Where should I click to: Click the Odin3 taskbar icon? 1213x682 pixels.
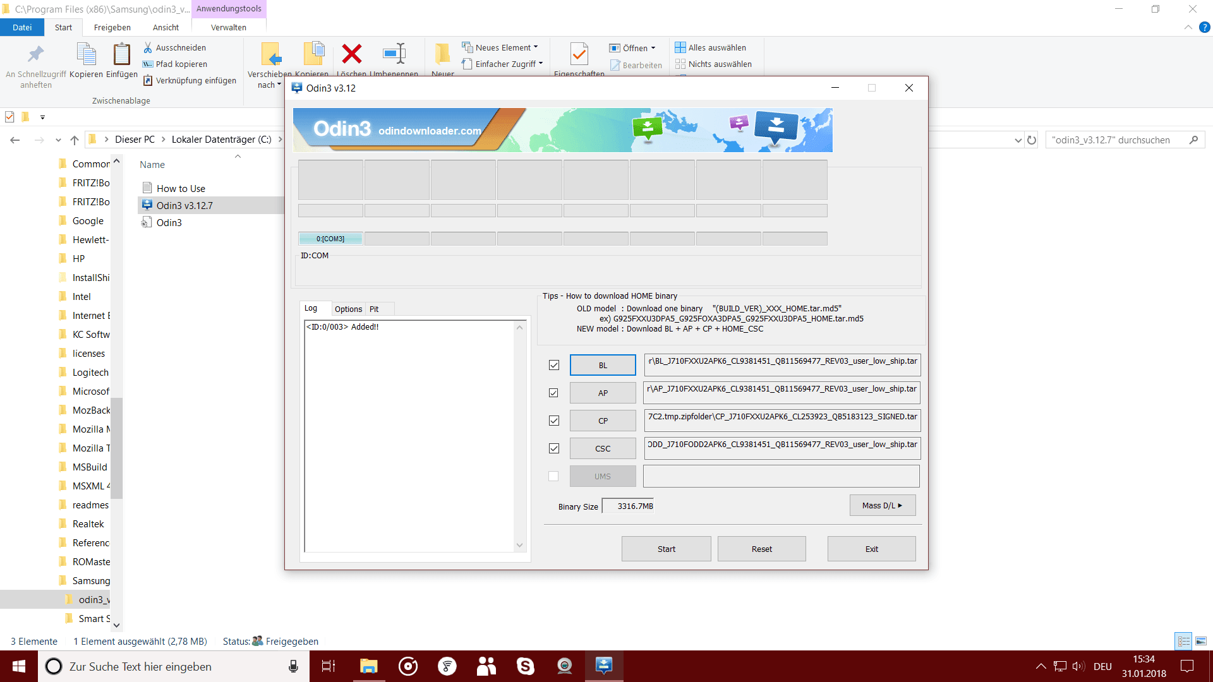(x=604, y=666)
